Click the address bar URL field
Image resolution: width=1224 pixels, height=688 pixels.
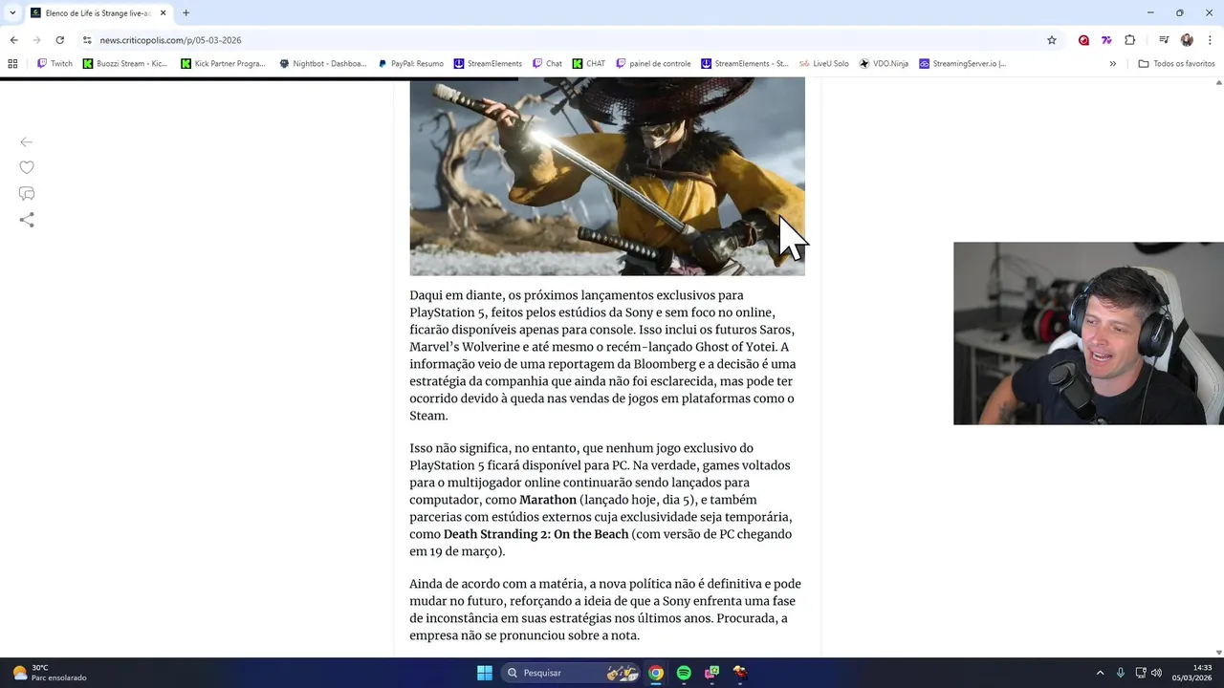click(564, 40)
